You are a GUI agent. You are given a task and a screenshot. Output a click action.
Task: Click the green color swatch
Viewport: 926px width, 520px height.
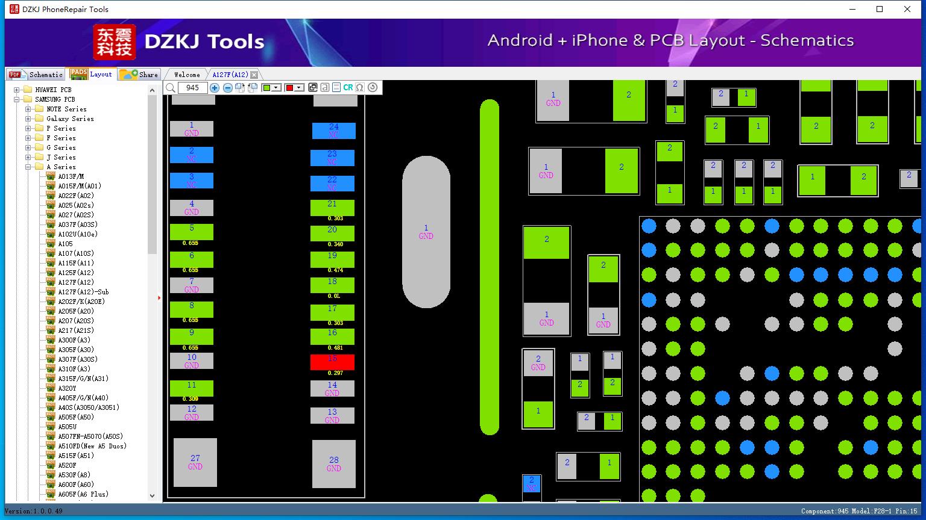(x=266, y=88)
